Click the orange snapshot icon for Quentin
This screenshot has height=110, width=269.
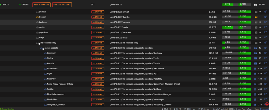pyautogui.click(x=256, y=17)
